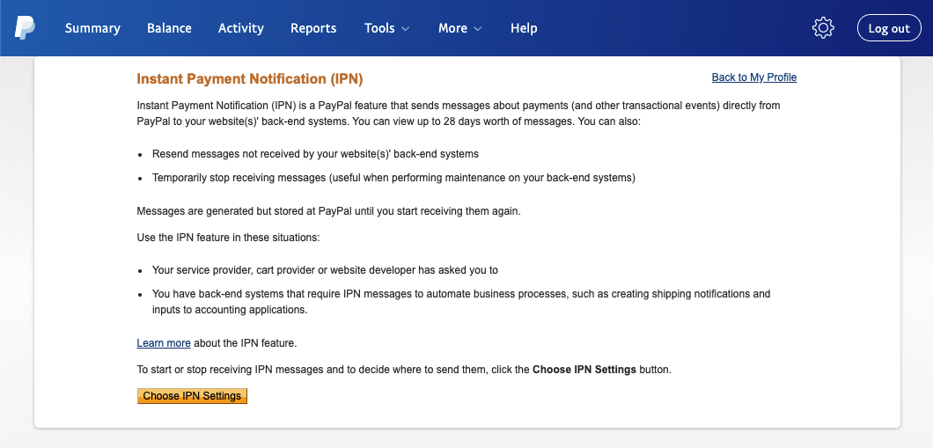Click the 'Resend messages not received' bullet text
This screenshot has width=933, height=448.
(x=315, y=154)
